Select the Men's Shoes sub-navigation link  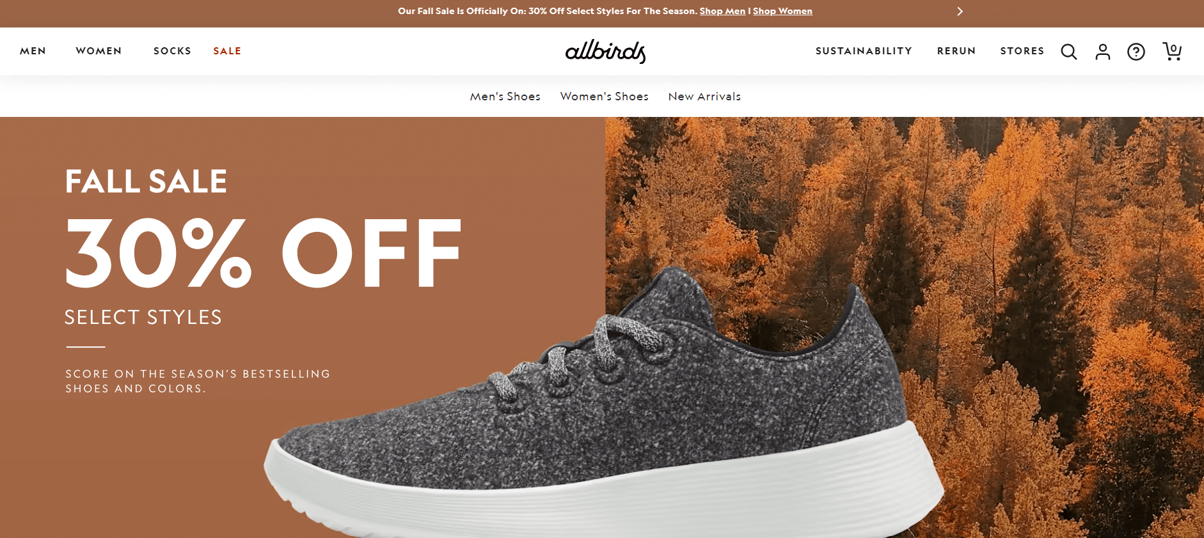click(x=505, y=96)
